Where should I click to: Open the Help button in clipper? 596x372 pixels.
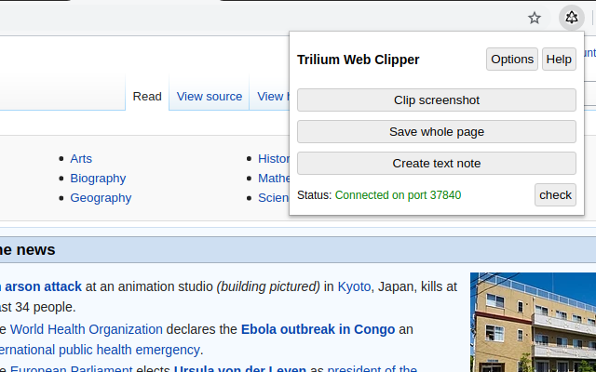pyautogui.click(x=559, y=60)
